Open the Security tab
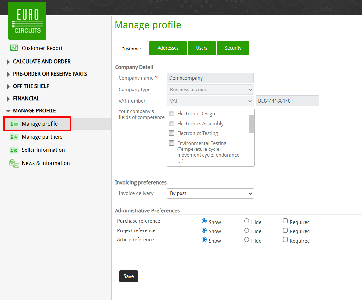This screenshot has width=362, height=300. coord(233,48)
